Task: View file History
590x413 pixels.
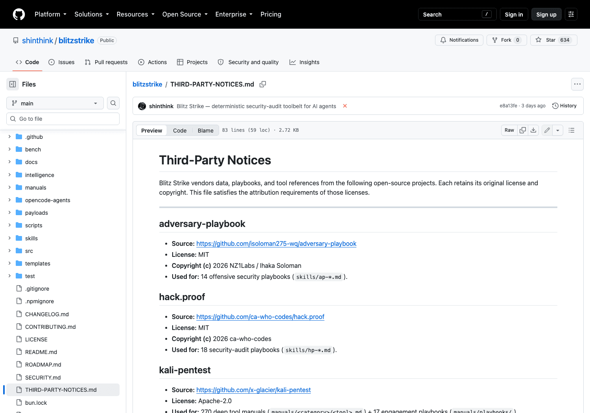Action: click(x=564, y=106)
